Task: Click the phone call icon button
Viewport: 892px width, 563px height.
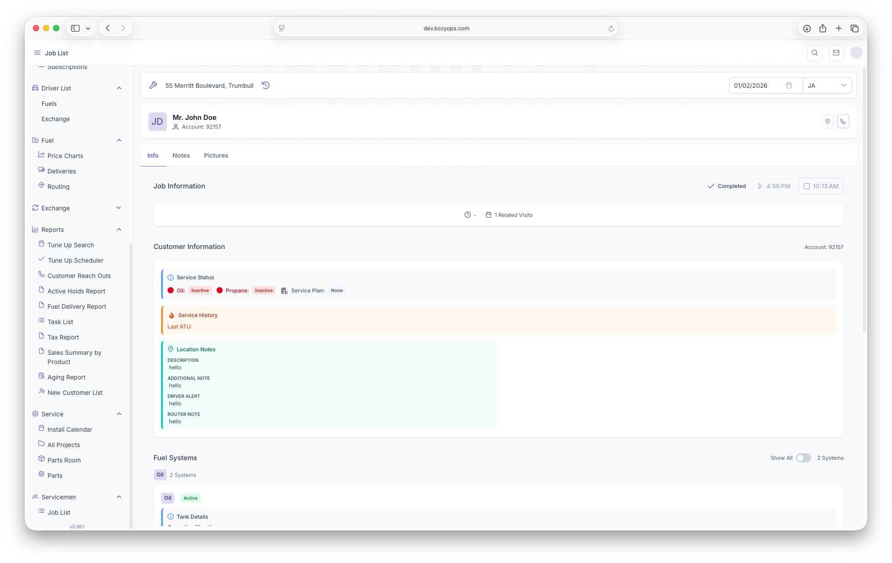Action: (x=843, y=122)
